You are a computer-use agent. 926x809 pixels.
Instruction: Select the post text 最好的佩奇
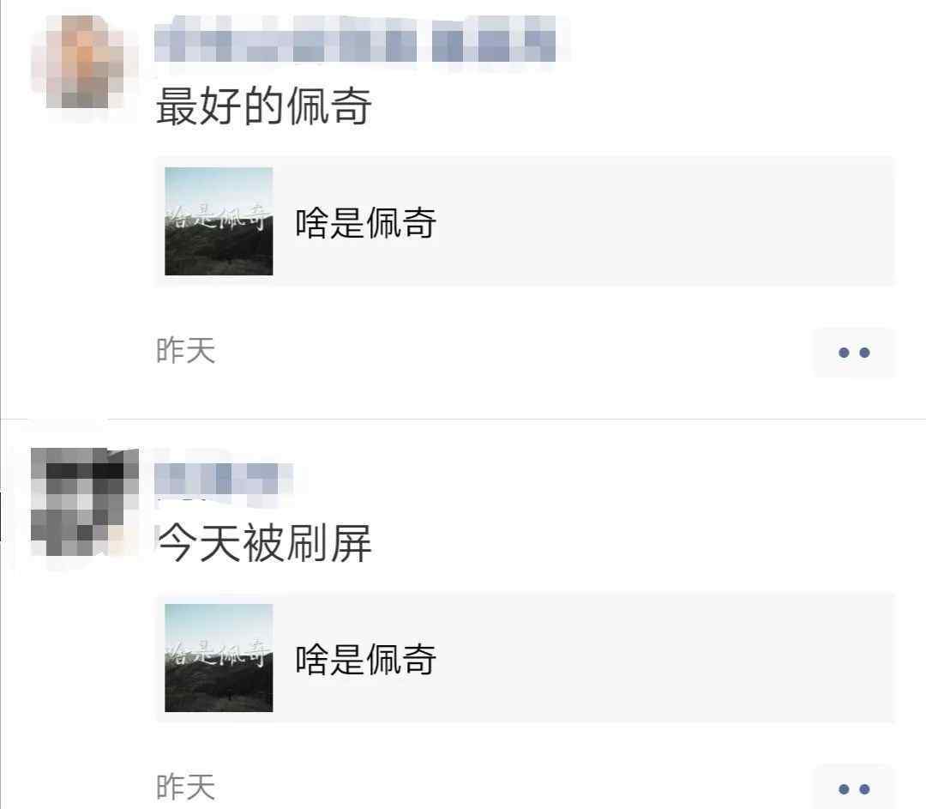point(263,106)
